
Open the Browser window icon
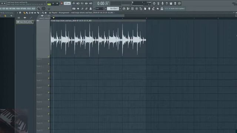[x=141, y=8]
